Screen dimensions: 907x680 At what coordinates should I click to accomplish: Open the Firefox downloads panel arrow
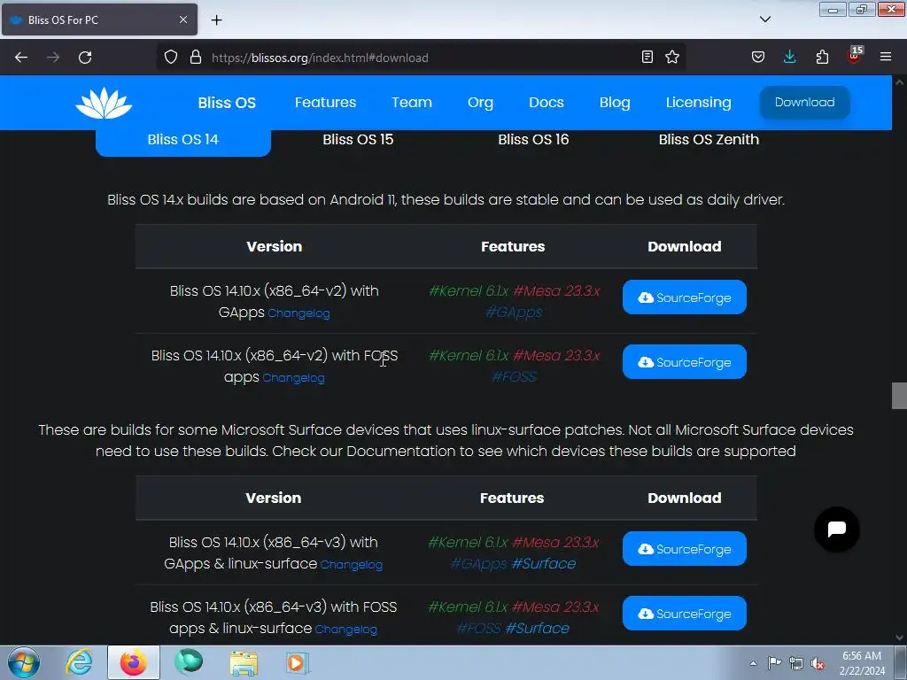pos(789,57)
